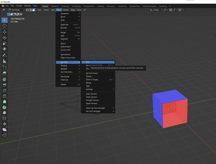
Task: Switch to face select mode
Action: click(x=34, y=10)
